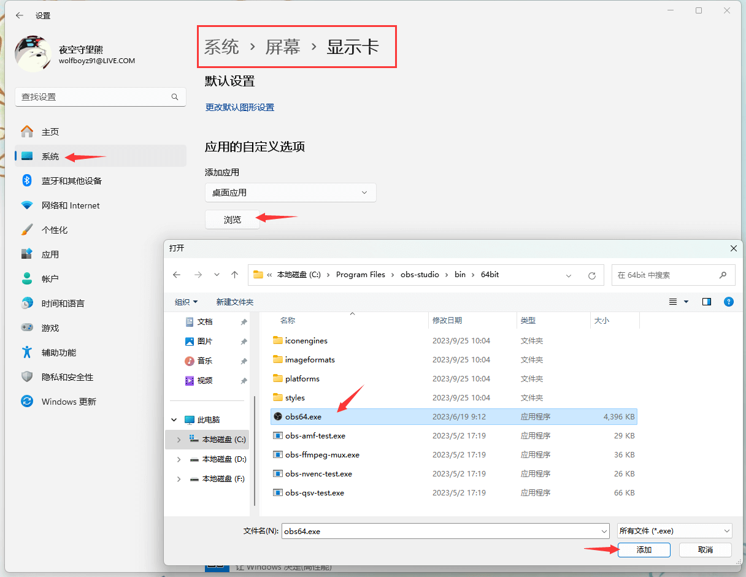Open help with the blue question icon
Image resolution: width=746 pixels, height=577 pixels.
point(729,302)
